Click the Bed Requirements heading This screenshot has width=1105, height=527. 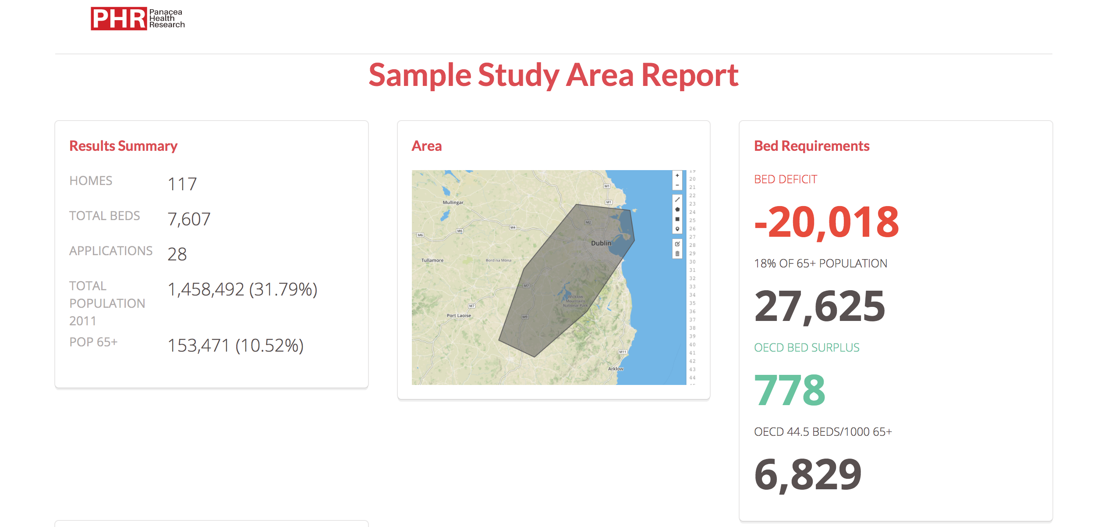pos(811,146)
